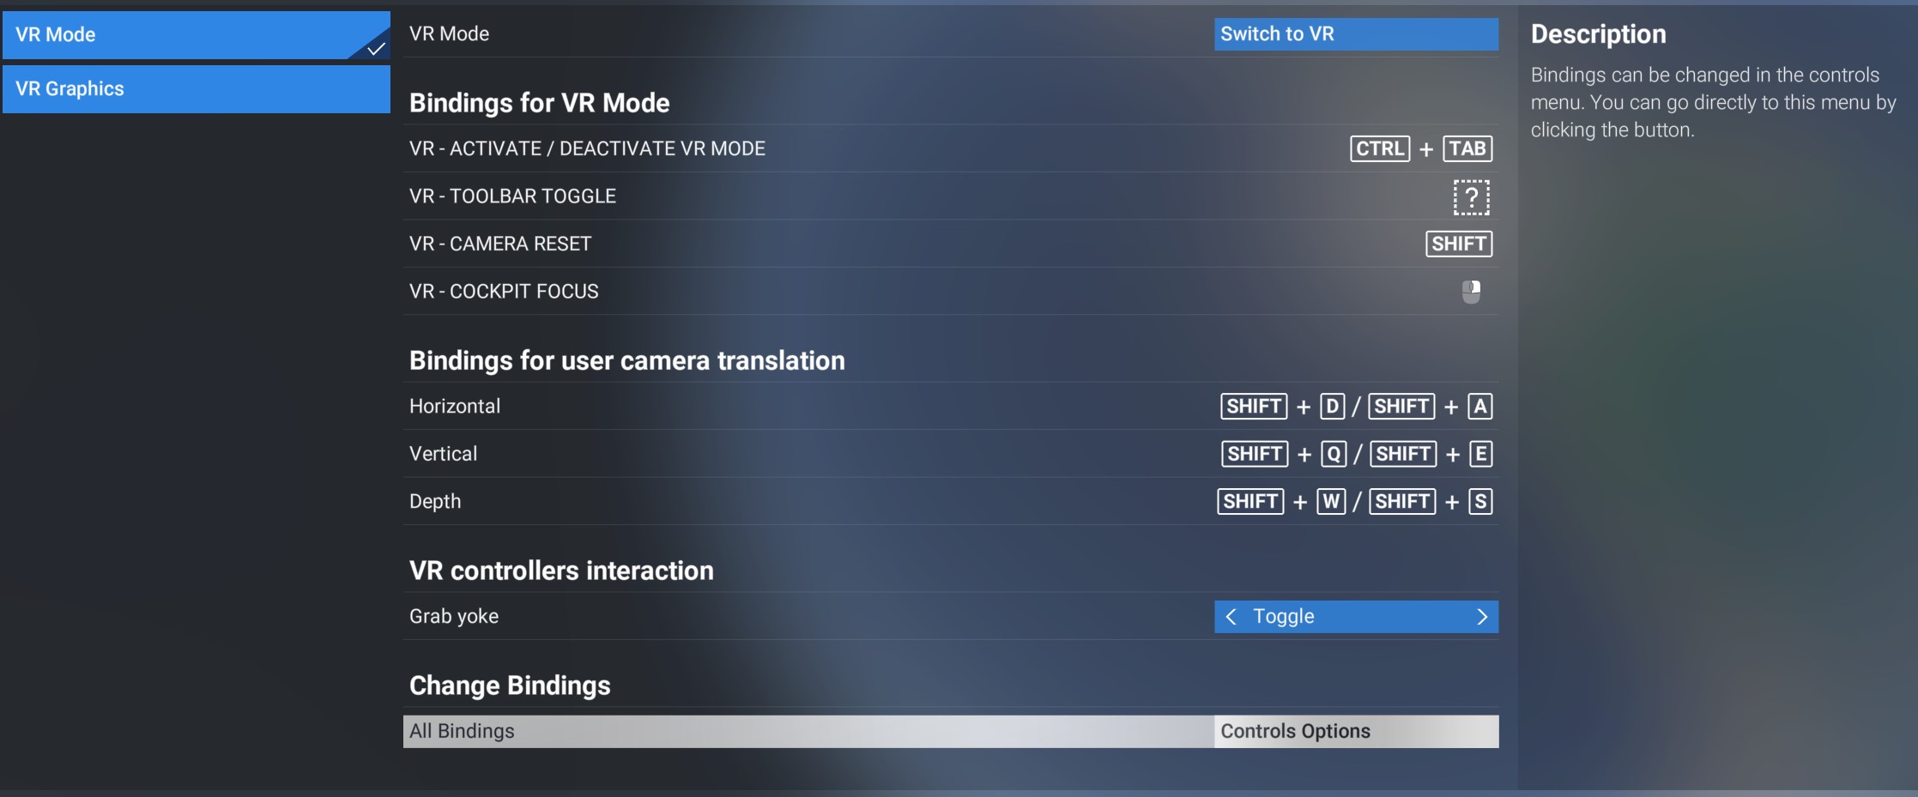Click the W key icon in Depth binding
Viewport: 1918px width, 797px height.
1331,501
